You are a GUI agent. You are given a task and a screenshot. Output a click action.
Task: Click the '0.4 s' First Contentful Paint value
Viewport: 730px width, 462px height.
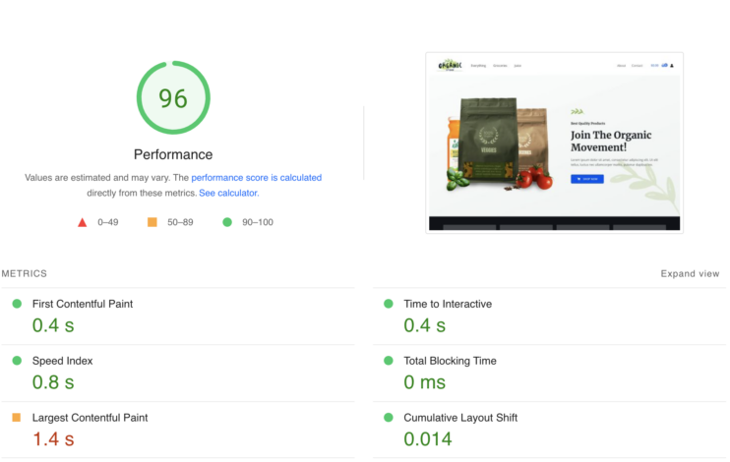pyautogui.click(x=53, y=325)
